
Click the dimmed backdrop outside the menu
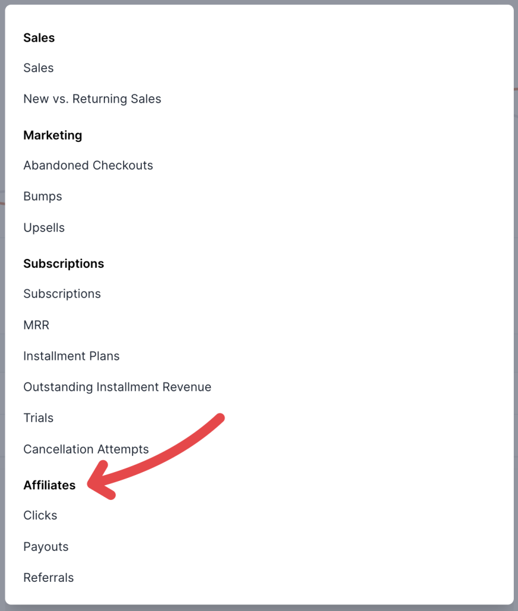click(516, 298)
